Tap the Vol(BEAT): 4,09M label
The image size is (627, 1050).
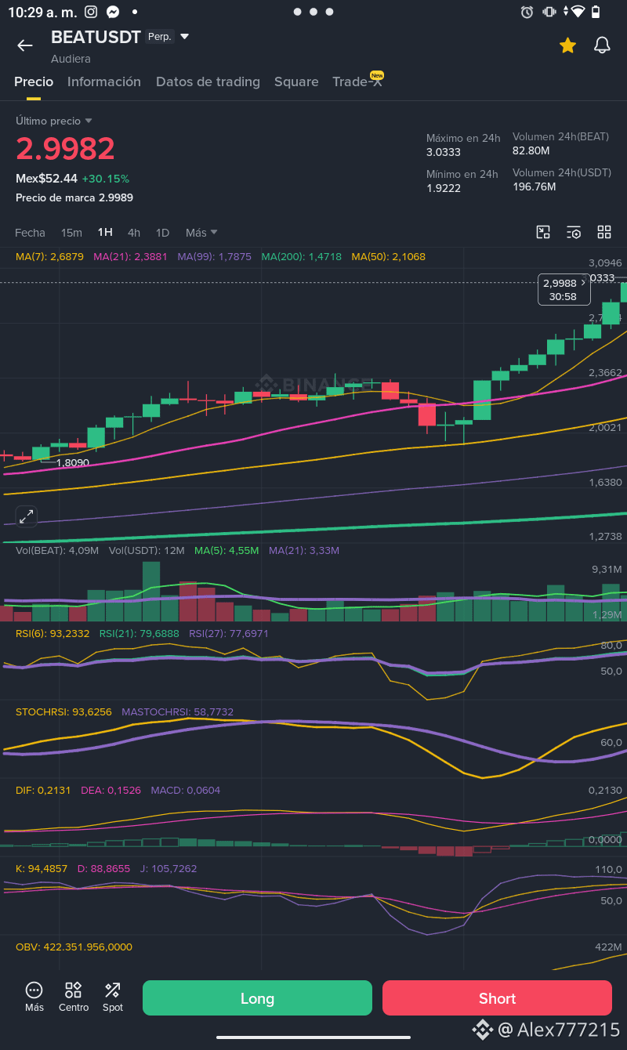57,551
